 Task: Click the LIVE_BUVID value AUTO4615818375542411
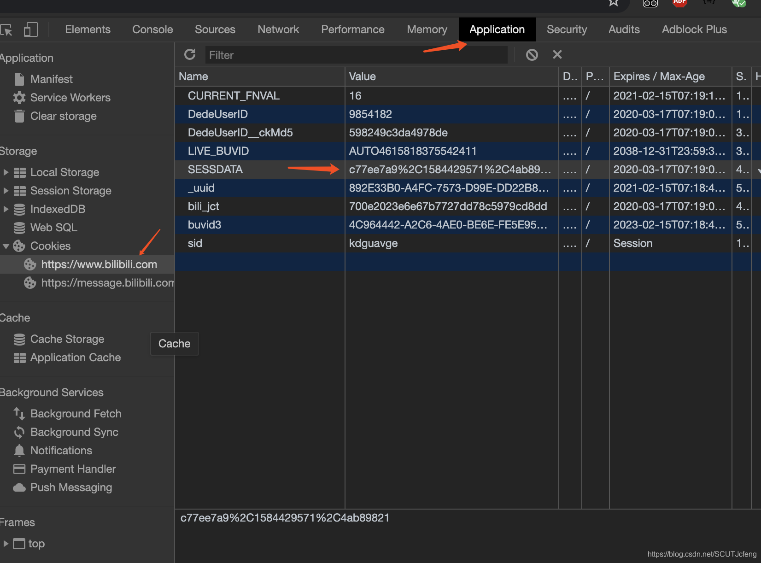coord(413,151)
